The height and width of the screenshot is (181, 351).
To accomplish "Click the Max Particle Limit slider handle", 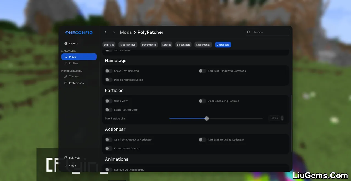I will coord(206,118).
